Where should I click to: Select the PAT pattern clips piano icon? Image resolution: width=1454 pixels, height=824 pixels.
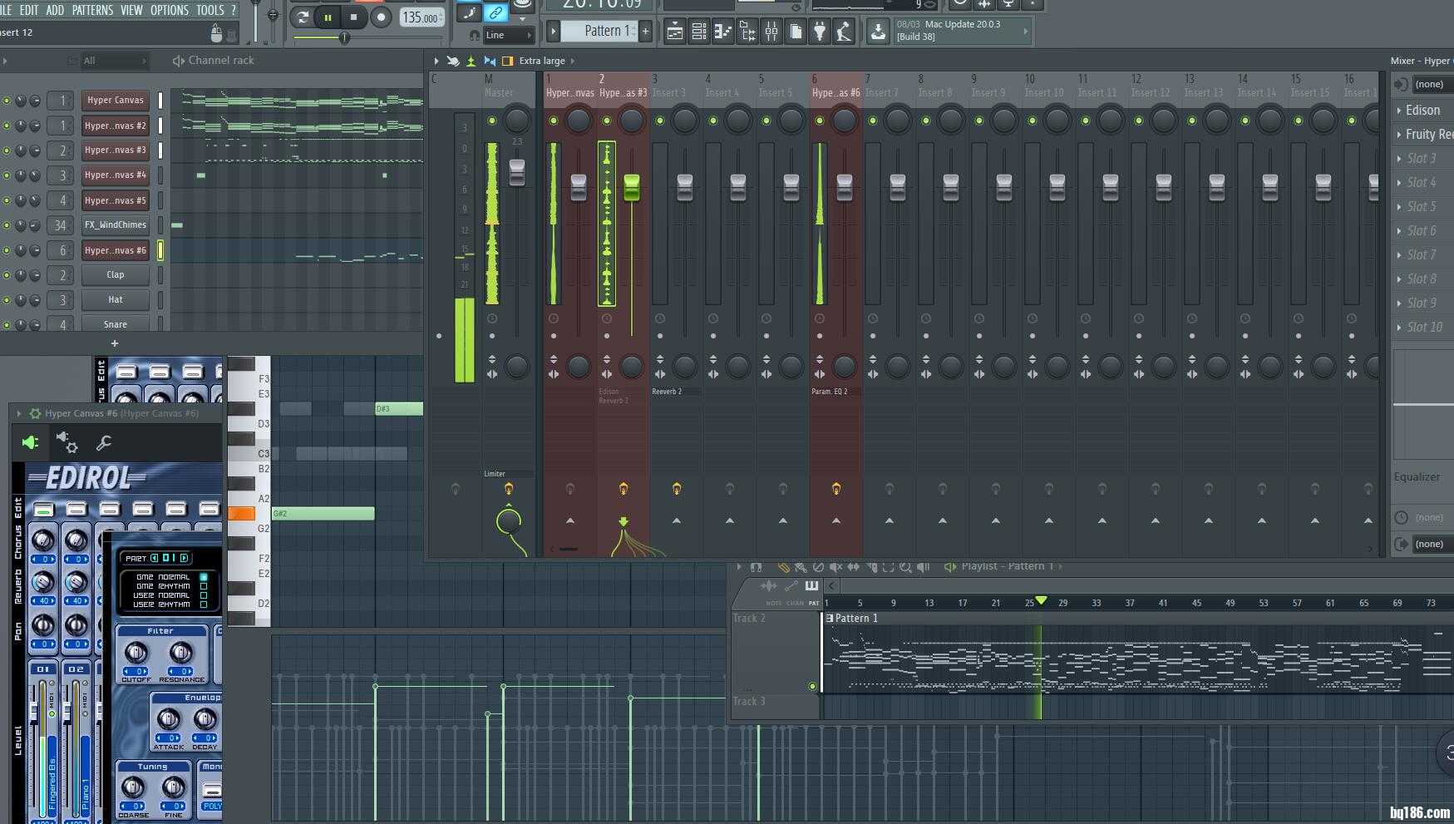812,586
